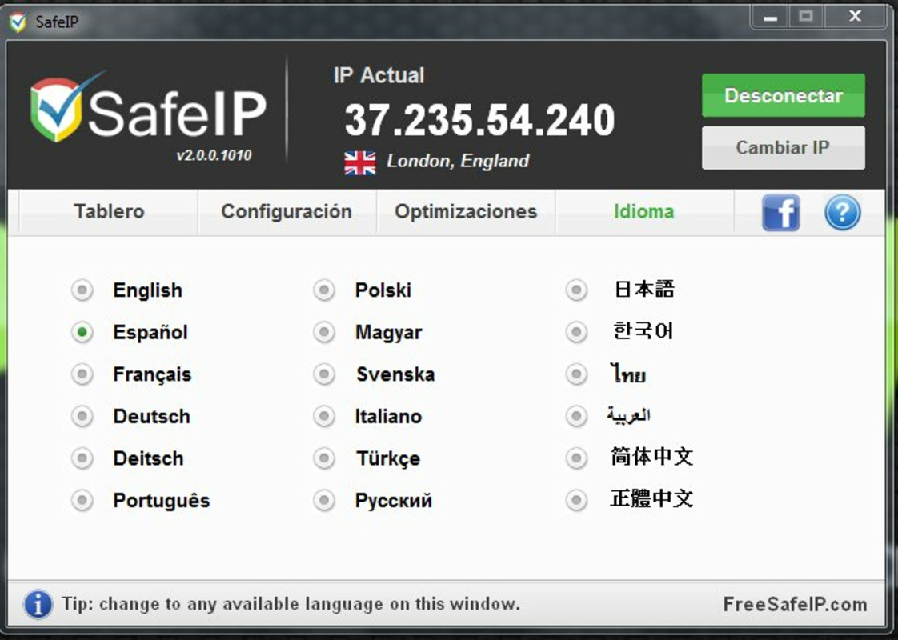Click the UK flag next to London
The height and width of the screenshot is (640, 898).
coord(359,162)
